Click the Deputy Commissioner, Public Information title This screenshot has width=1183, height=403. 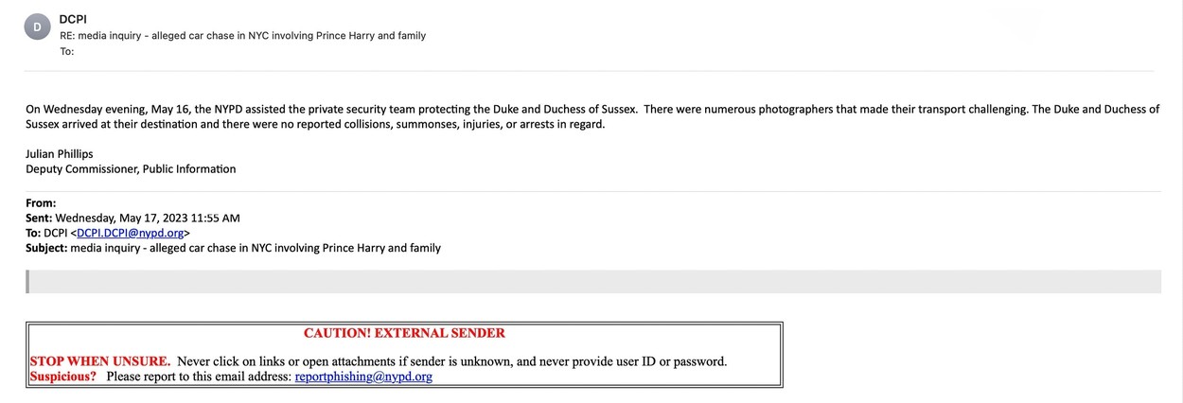click(x=131, y=169)
